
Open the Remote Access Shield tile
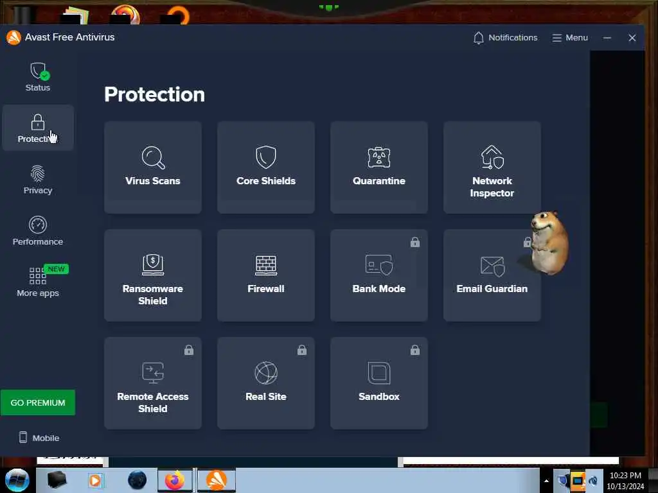coord(153,383)
